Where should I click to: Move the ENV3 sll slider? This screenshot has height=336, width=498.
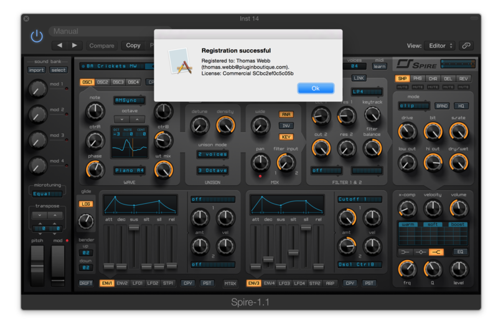click(x=306, y=228)
